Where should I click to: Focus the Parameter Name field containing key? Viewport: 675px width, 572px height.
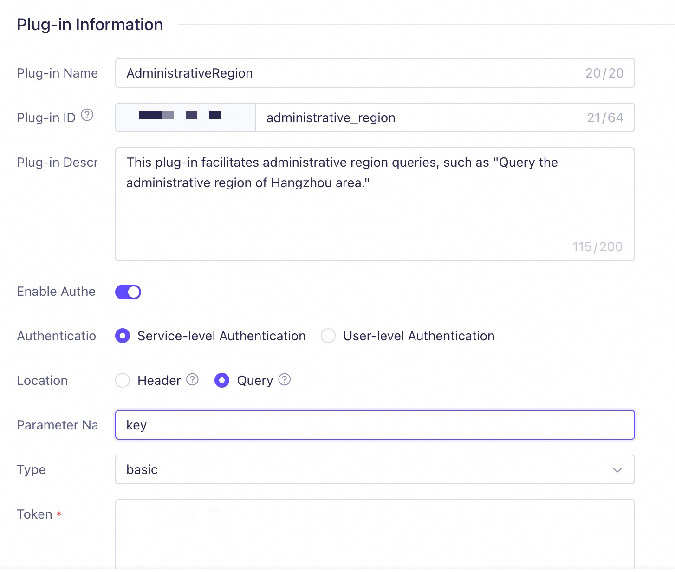click(x=375, y=425)
